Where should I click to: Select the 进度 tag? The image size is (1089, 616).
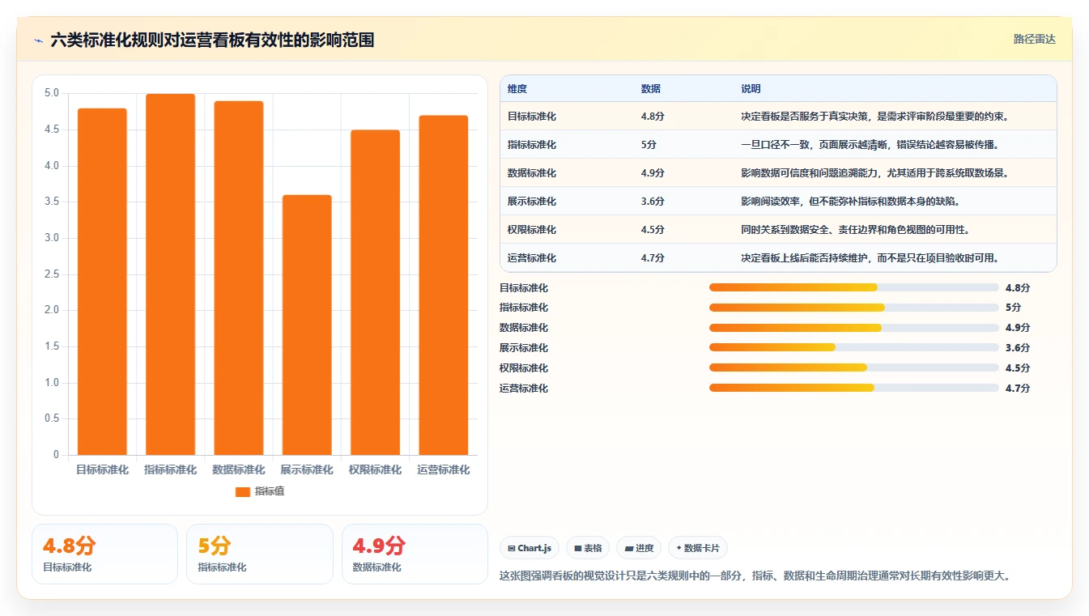point(639,548)
